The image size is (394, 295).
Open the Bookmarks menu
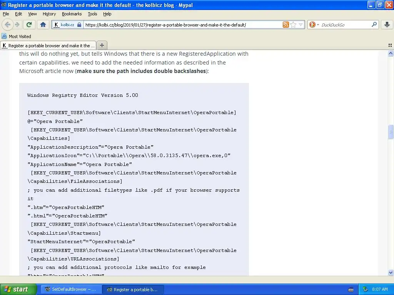(x=72, y=14)
